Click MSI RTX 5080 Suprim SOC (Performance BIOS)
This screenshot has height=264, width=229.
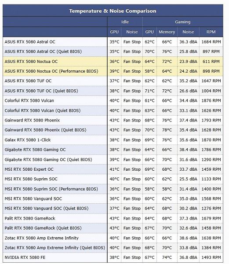[51, 189]
